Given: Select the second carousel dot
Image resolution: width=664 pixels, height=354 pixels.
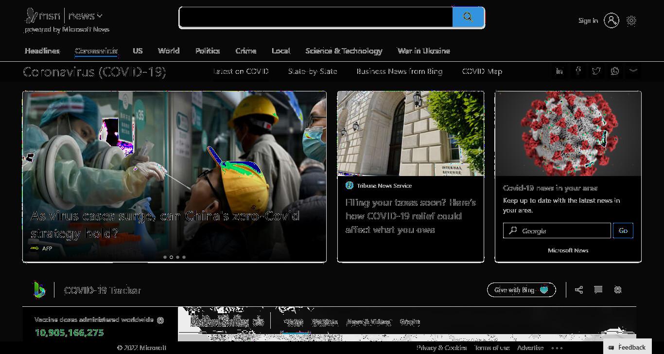Looking at the screenshot, I should pyautogui.click(x=171, y=257).
